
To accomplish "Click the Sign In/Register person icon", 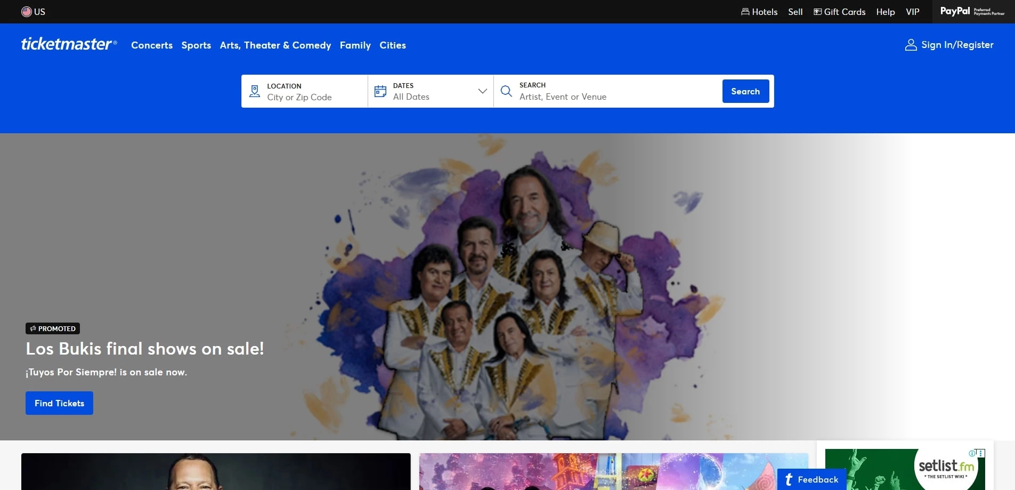I will click(x=911, y=45).
